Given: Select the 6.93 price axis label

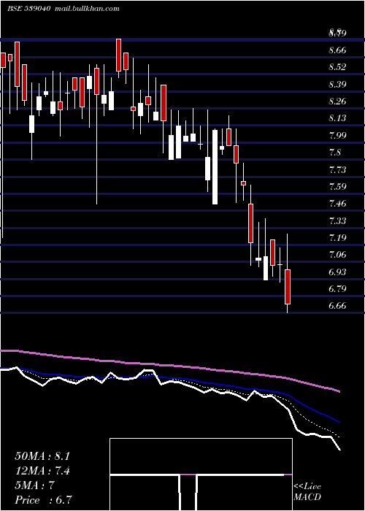Looking at the screenshot, I should pyautogui.click(x=337, y=272).
